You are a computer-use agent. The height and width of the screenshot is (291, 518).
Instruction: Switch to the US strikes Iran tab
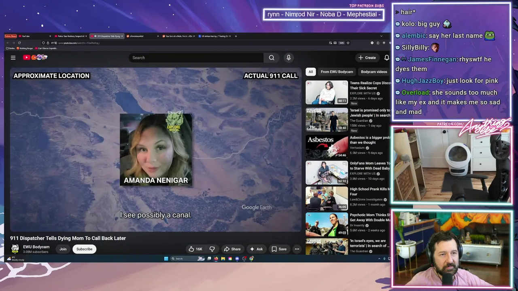click(x=214, y=36)
